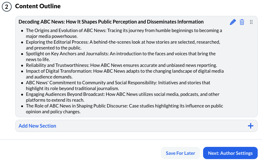The height and width of the screenshot is (160, 262).
Task: Click the 'Content Outline' heading
Action: 38,6
